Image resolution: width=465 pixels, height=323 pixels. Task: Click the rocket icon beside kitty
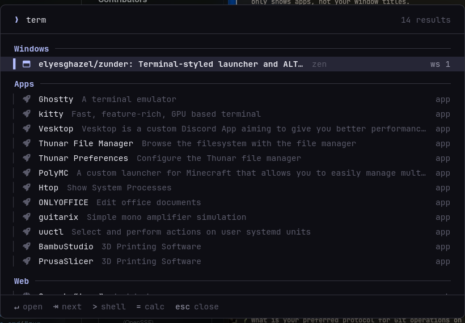coord(27,114)
